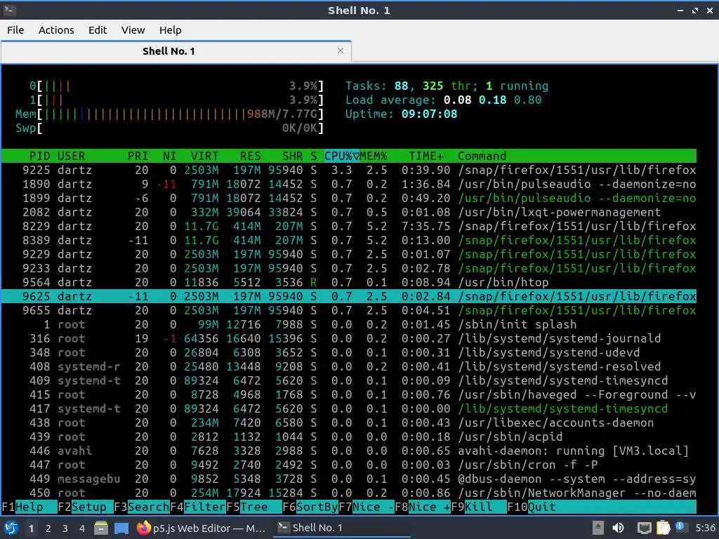The width and height of the screenshot is (719, 539).
Task: Open the volume control in tray
Action: point(618,528)
